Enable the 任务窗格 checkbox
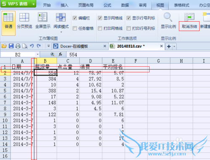The width and height of the screenshot is (210, 160). (x=75, y=28)
